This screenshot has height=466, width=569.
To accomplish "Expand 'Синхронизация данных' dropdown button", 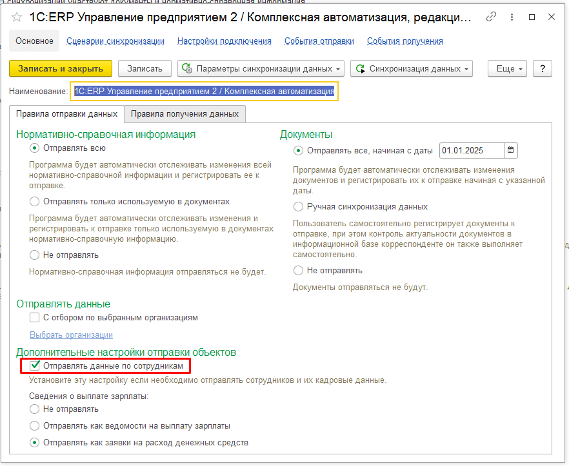I will pos(412,68).
